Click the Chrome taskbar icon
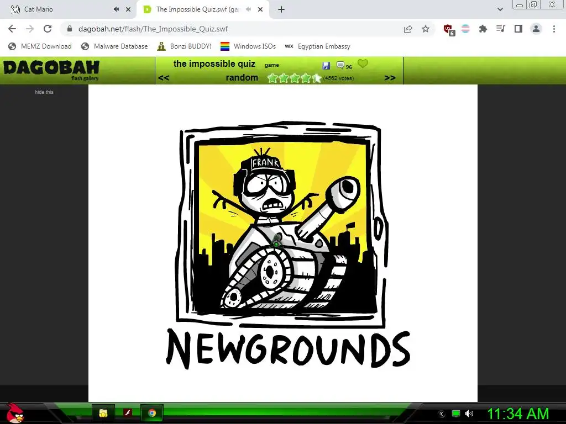 (x=152, y=413)
